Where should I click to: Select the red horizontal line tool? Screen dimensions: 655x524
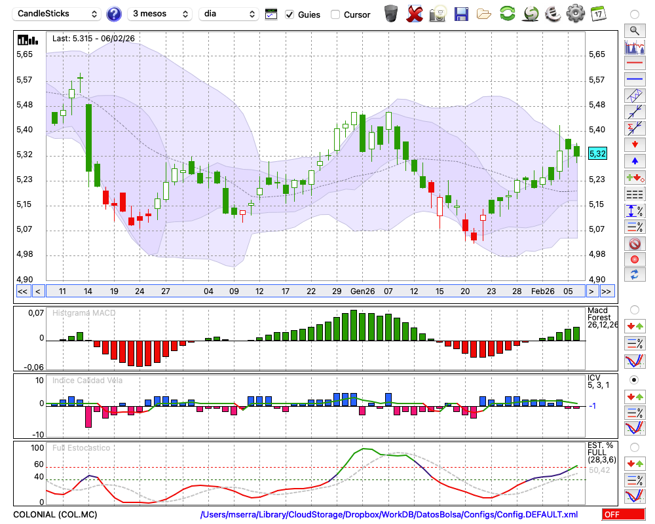pos(634,63)
